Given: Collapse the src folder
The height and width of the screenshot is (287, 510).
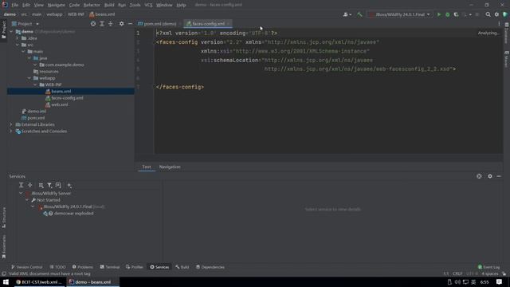Looking at the screenshot, I should pos(18,45).
